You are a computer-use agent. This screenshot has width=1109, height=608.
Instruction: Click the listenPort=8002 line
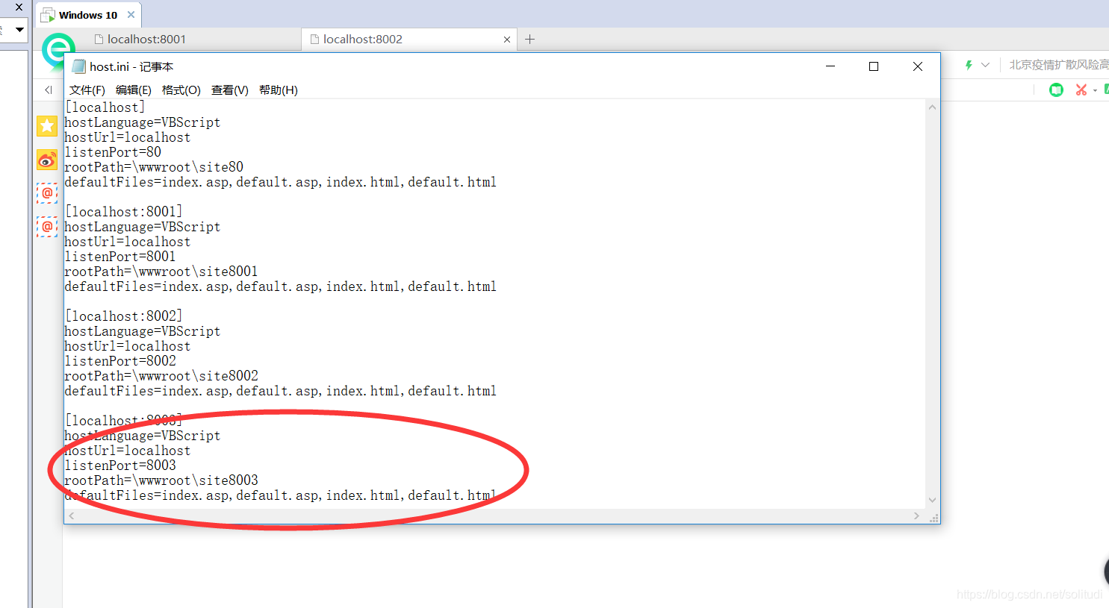(x=120, y=361)
